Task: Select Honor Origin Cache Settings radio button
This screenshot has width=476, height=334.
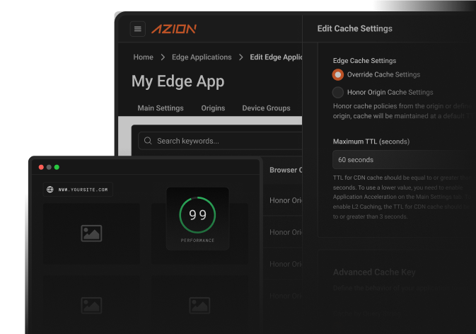Action: click(338, 92)
